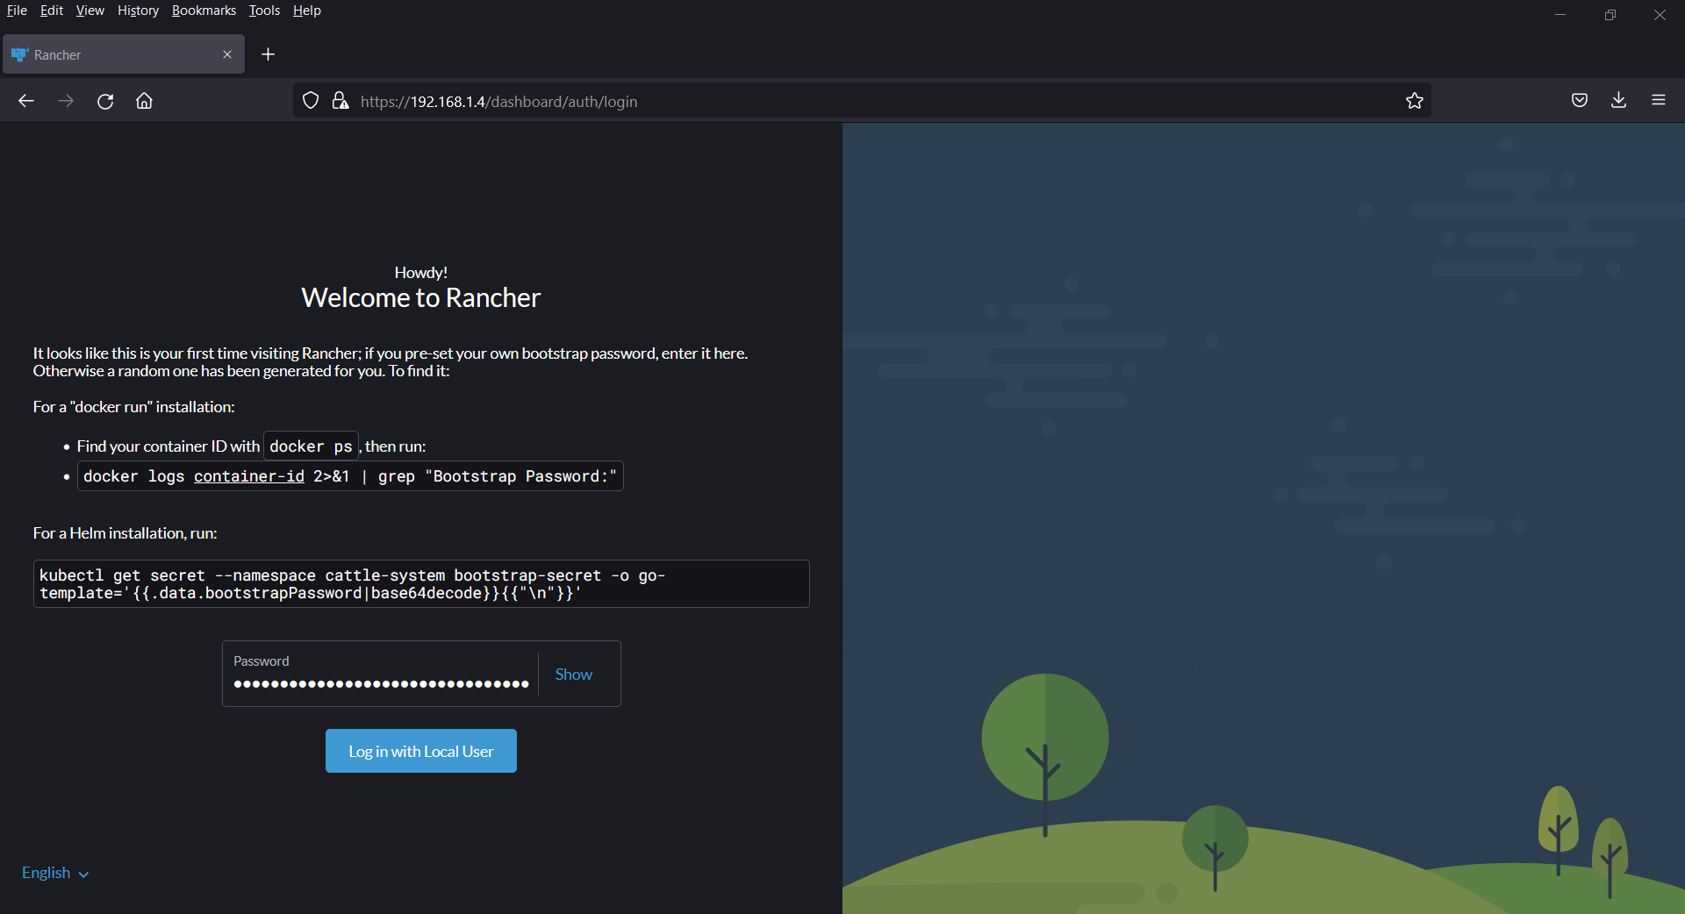Click the forward navigation arrow
The image size is (1685, 914).
(66, 101)
